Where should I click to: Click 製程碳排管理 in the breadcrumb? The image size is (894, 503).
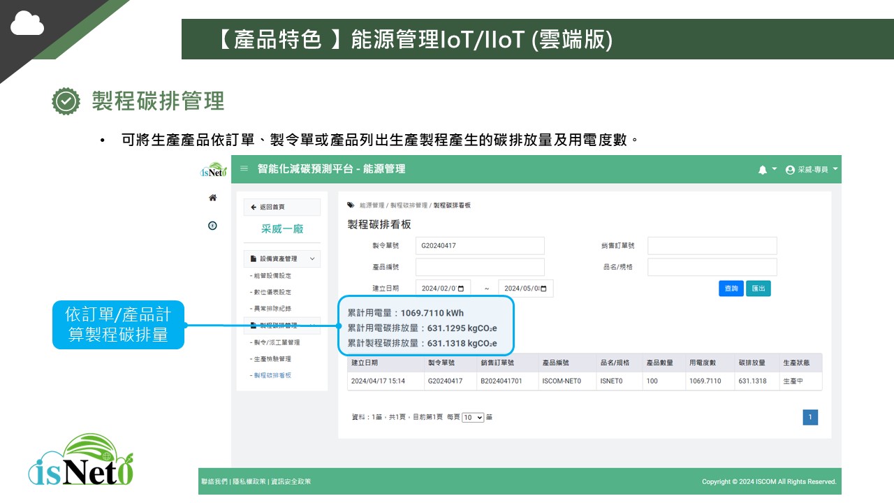pos(409,205)
